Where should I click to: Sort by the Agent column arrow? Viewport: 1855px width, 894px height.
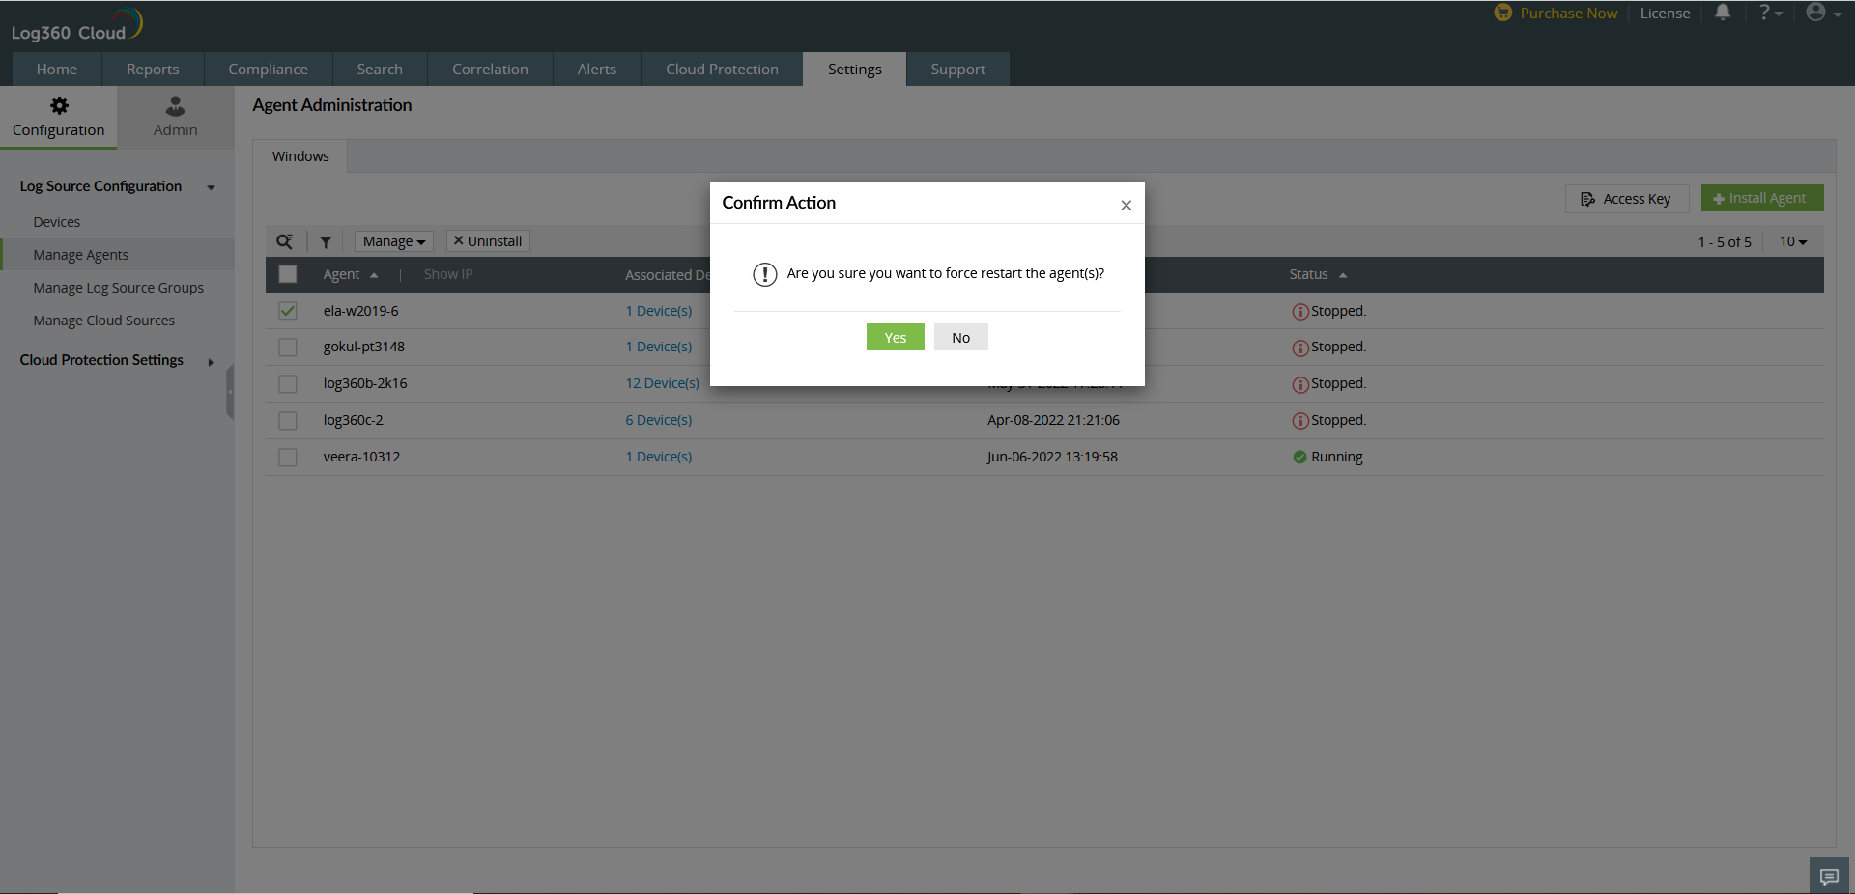pos(374,275)
